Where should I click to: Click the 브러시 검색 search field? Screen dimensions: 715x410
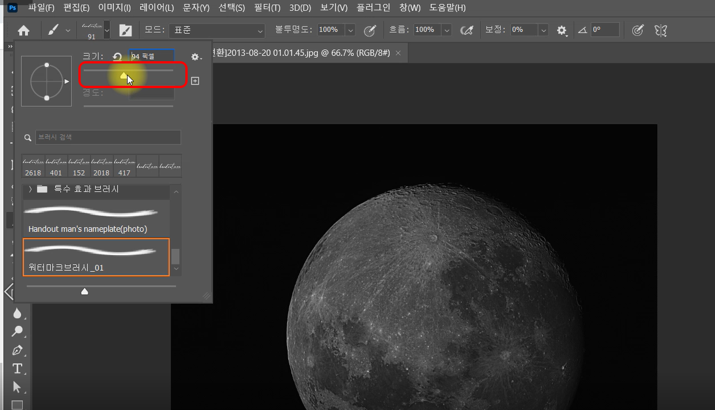tap(108, 137)
